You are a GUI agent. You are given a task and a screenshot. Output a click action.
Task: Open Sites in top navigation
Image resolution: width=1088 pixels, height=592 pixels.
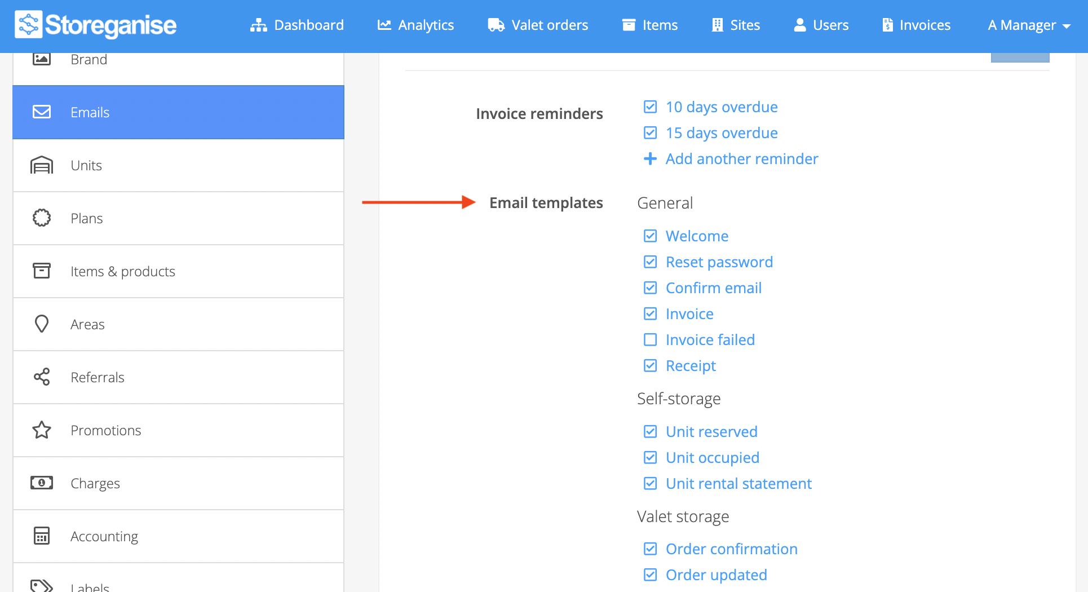[x=736, y=25]
